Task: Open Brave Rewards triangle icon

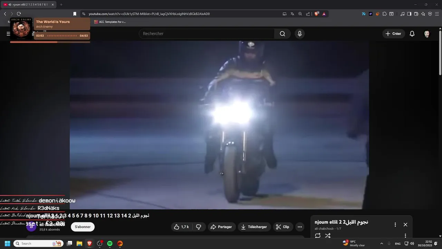Action: [x=324, y=14]
